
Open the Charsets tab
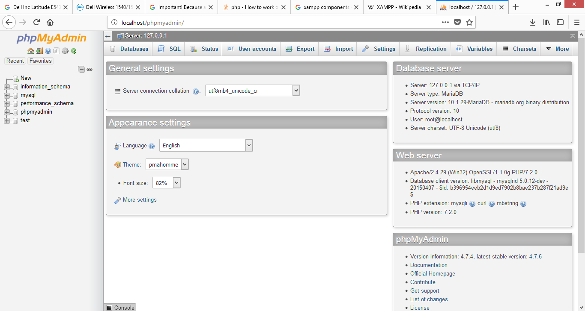[519, 49]
